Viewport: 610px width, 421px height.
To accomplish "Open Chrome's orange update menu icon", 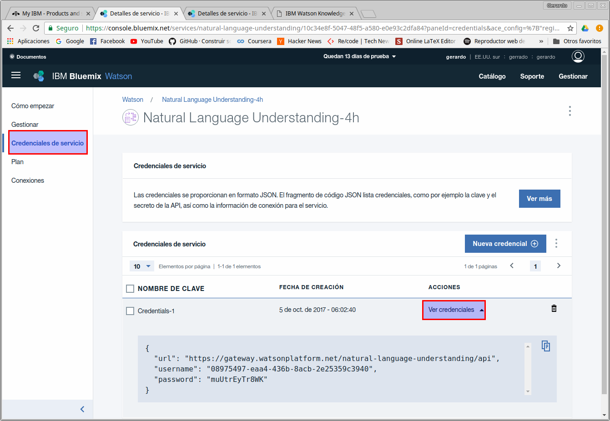I will click(600, 28).
